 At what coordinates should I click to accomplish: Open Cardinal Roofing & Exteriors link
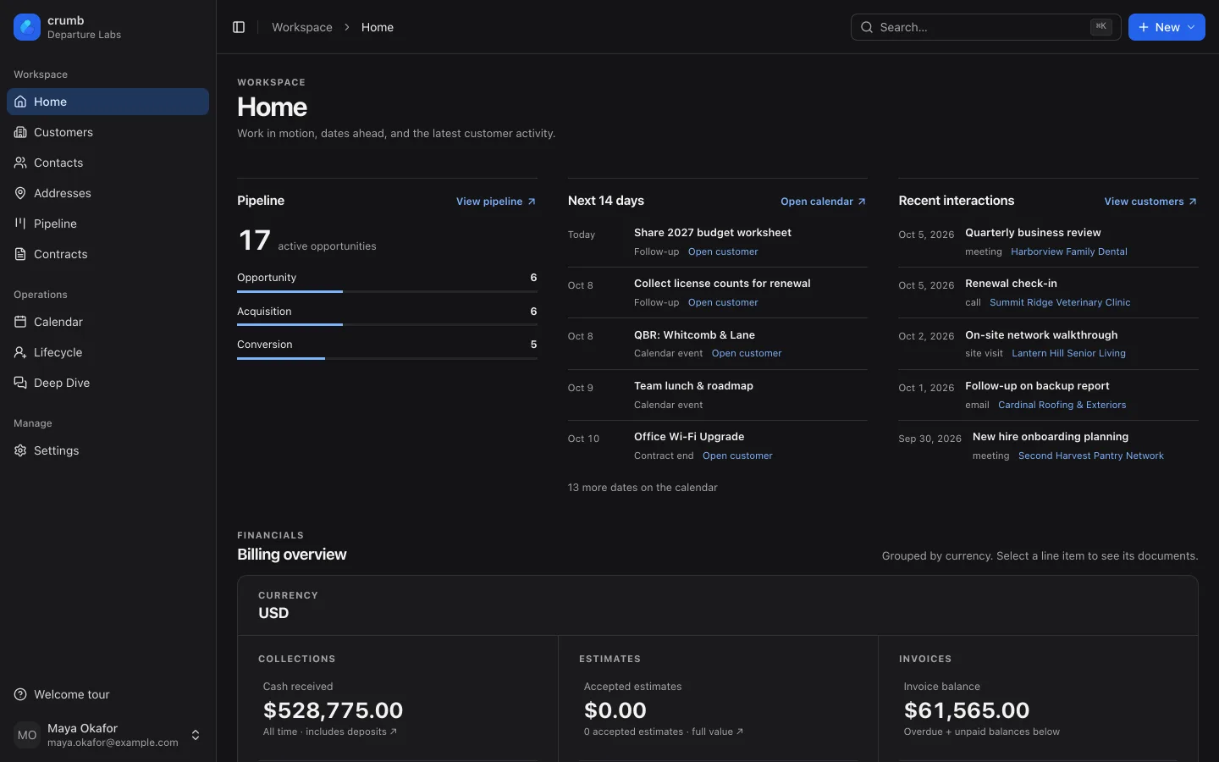pyautogui.click(x=1062, y=405)
